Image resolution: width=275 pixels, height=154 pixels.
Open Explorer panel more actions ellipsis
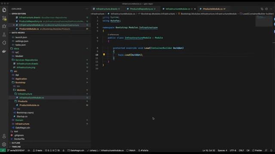(x=87, y=9)
